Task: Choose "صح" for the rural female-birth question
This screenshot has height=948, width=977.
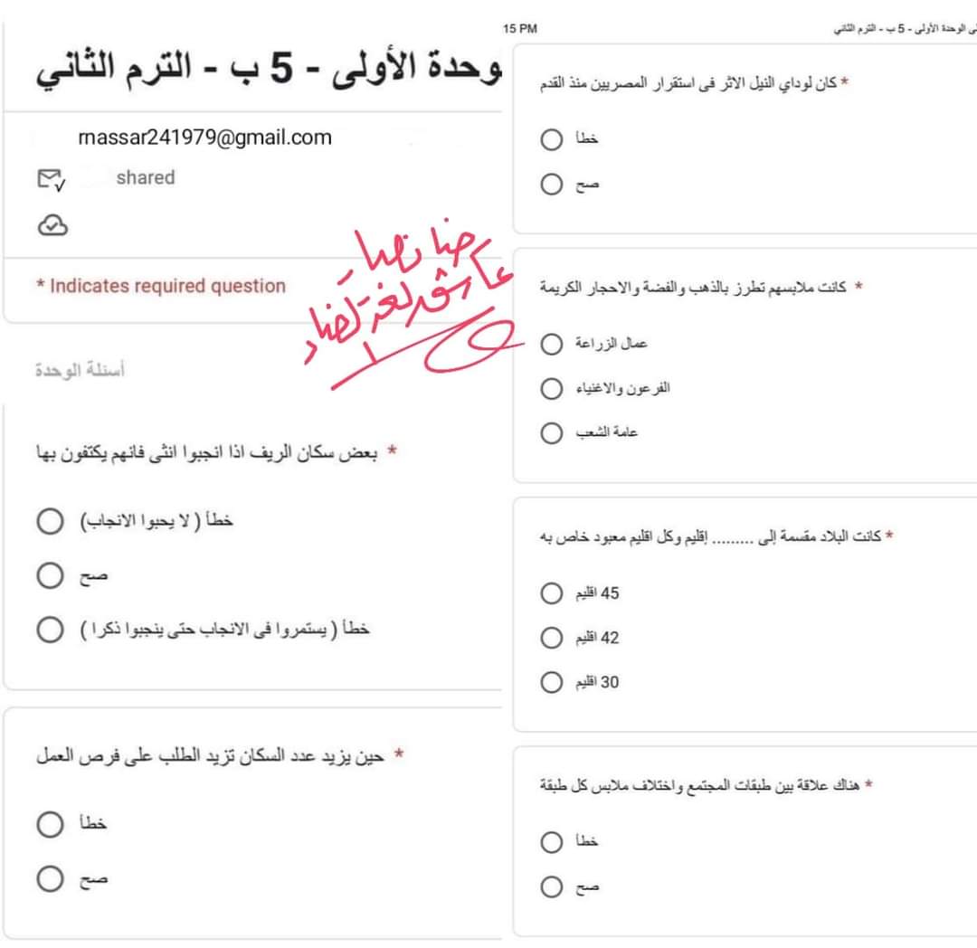Action: coord(51,575)
